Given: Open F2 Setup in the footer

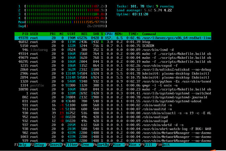Looking at the screenshot, I should [x=38, y=145].
